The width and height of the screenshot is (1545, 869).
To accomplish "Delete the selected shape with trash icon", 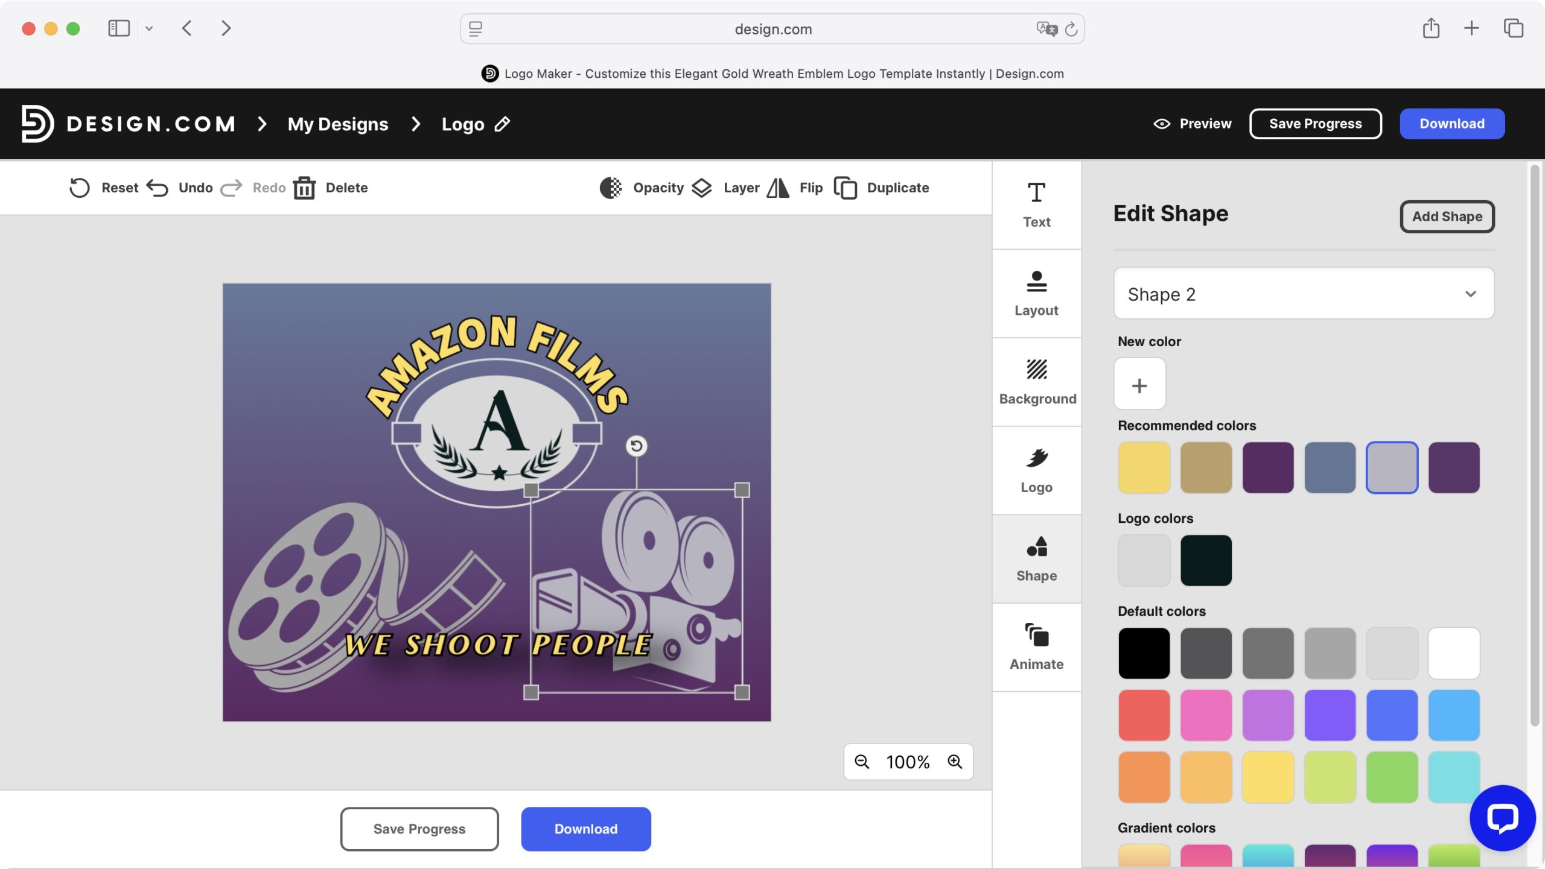I will pyautogui.click(x=304, y=188).
